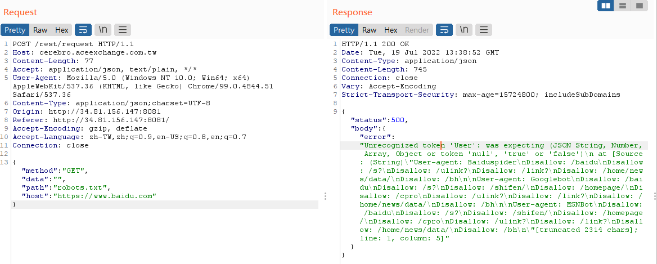Click the Date: Tue, 19 Jul 2022 header

420,52
